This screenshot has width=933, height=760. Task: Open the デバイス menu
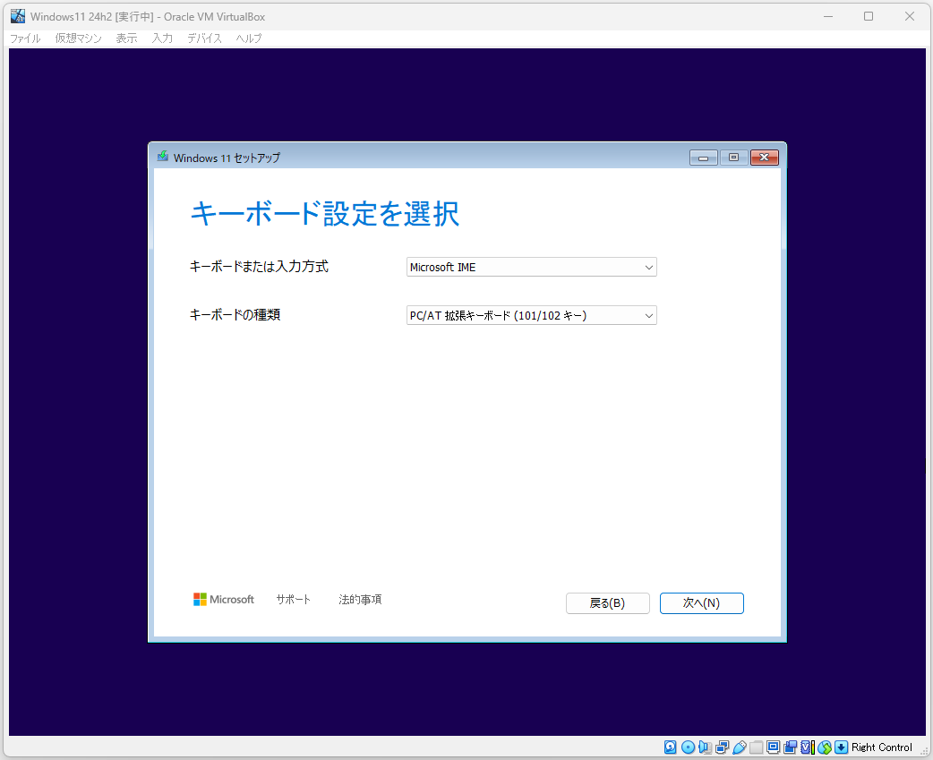203,38
